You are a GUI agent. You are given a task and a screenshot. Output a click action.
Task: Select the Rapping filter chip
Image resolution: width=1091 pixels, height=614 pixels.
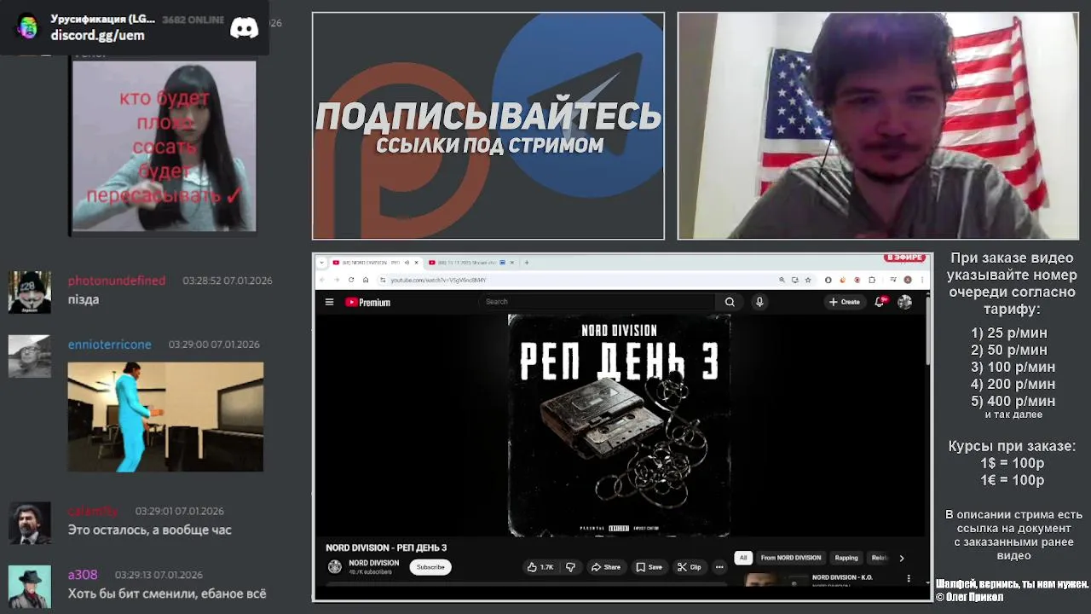846,558
